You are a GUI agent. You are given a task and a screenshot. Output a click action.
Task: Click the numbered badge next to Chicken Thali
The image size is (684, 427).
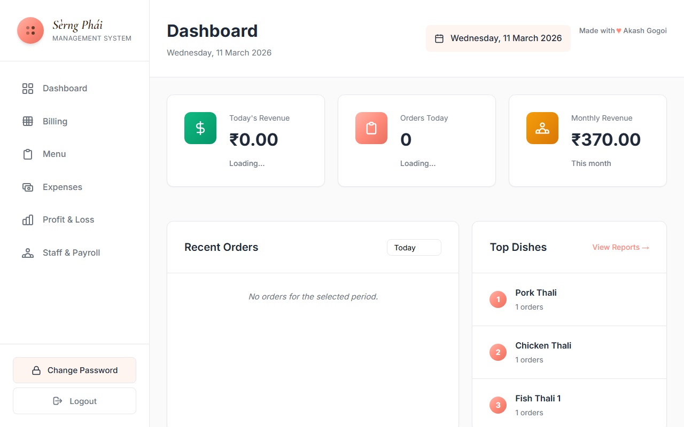pos(498,352)
